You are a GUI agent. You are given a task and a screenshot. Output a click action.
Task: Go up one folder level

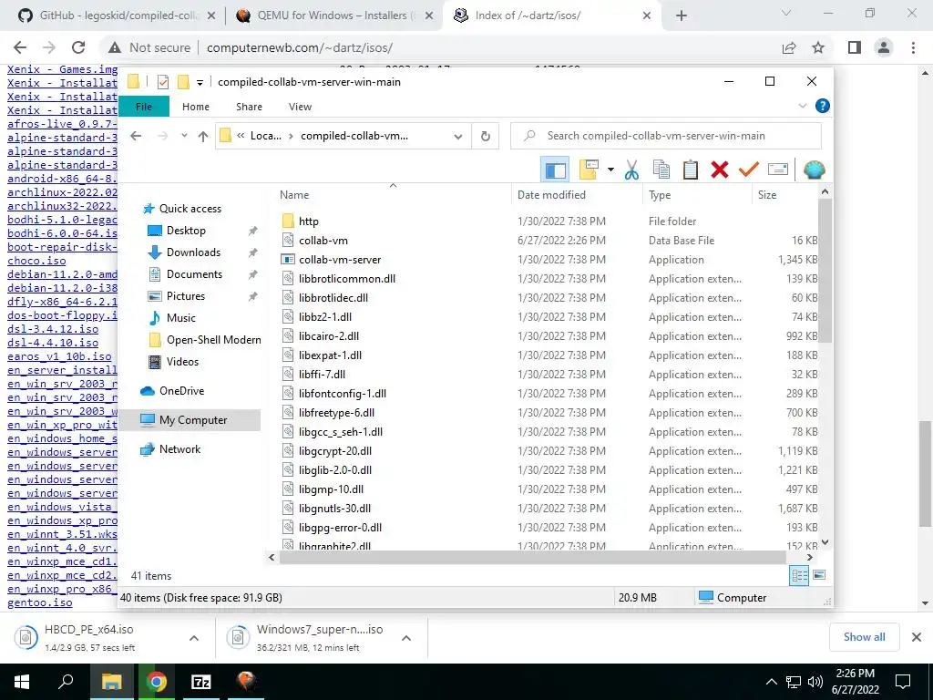203,137
